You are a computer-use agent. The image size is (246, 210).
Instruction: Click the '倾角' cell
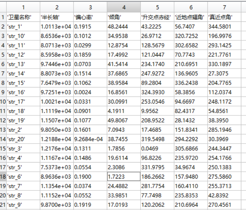pyautogui.click(x=124, y=17)
